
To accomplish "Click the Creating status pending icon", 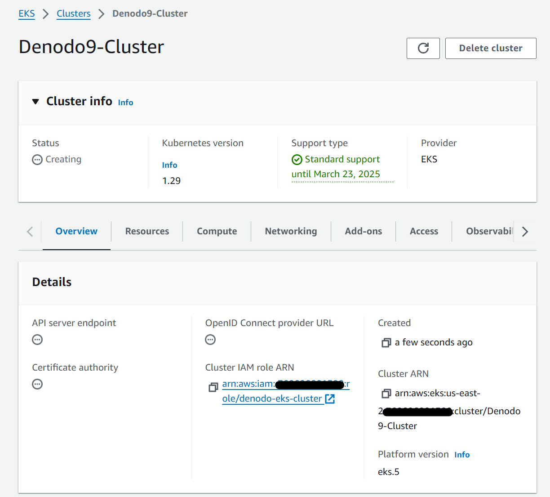I will 37,160.
